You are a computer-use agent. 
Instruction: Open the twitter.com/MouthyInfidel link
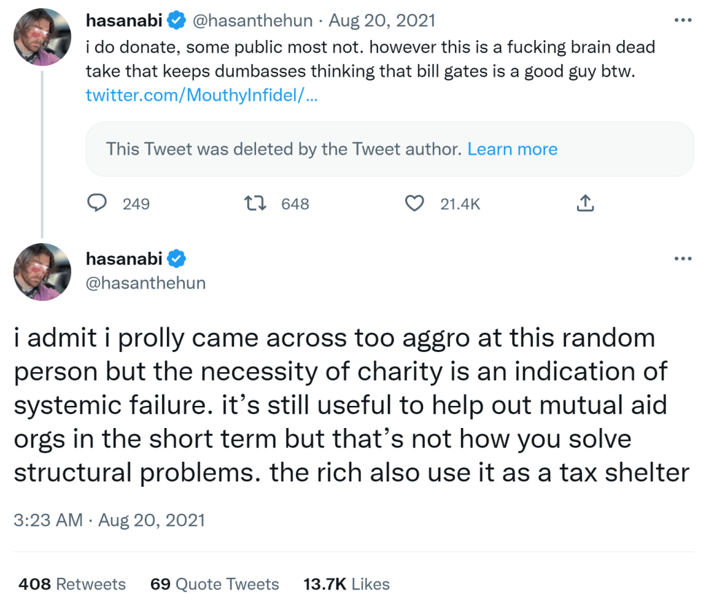click(202, 95)
